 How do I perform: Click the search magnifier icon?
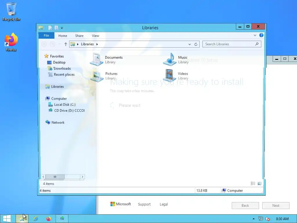(257, 44)
